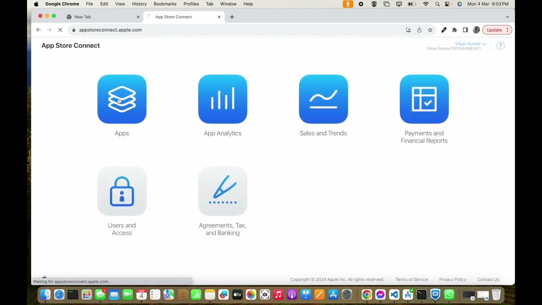Screen dimensions: 542x305
Task: Click the App Store Connect title
Action: (71, 45)
